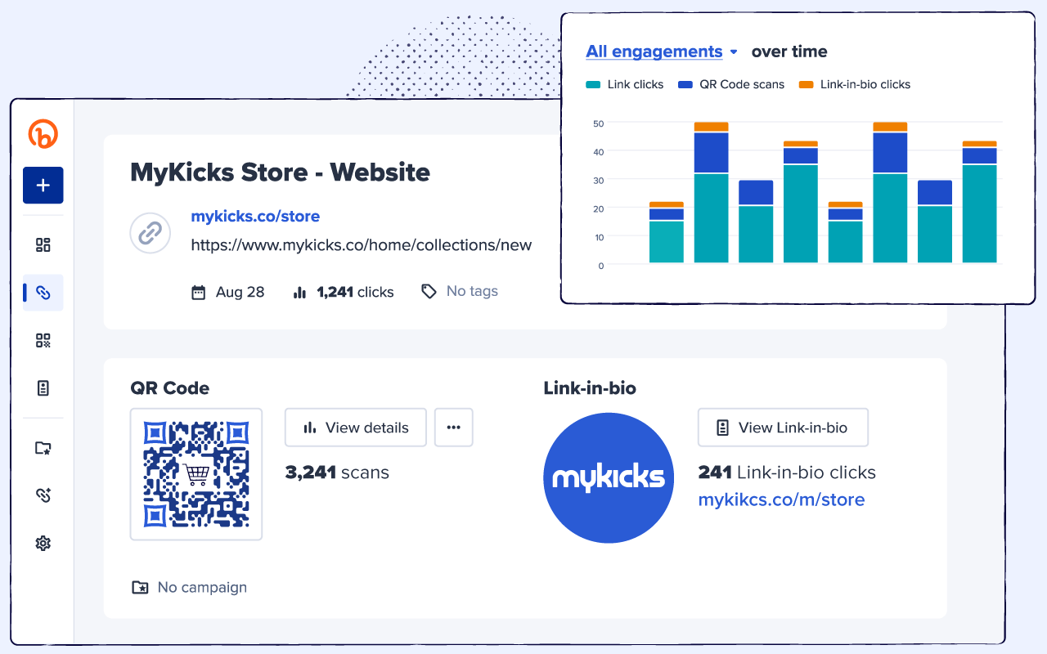Click the Link clicks teal legend swatch
This screenshot has width=1047, height=654.
point(594,84)
